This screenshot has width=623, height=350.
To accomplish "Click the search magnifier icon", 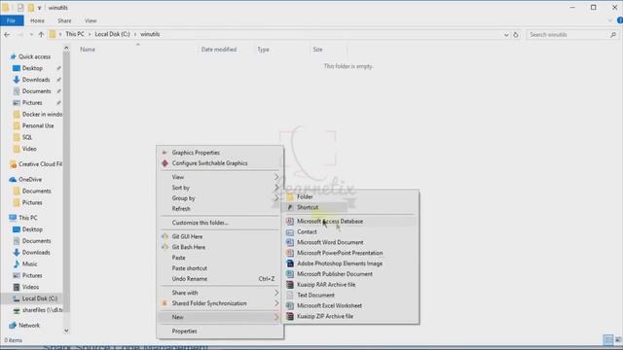I will 613,35.
